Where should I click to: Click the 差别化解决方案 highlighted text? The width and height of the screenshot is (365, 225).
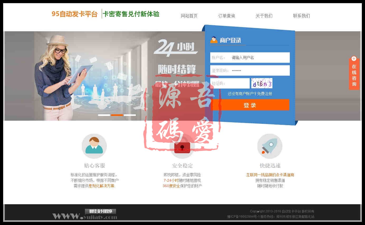[x=102, y=186]
